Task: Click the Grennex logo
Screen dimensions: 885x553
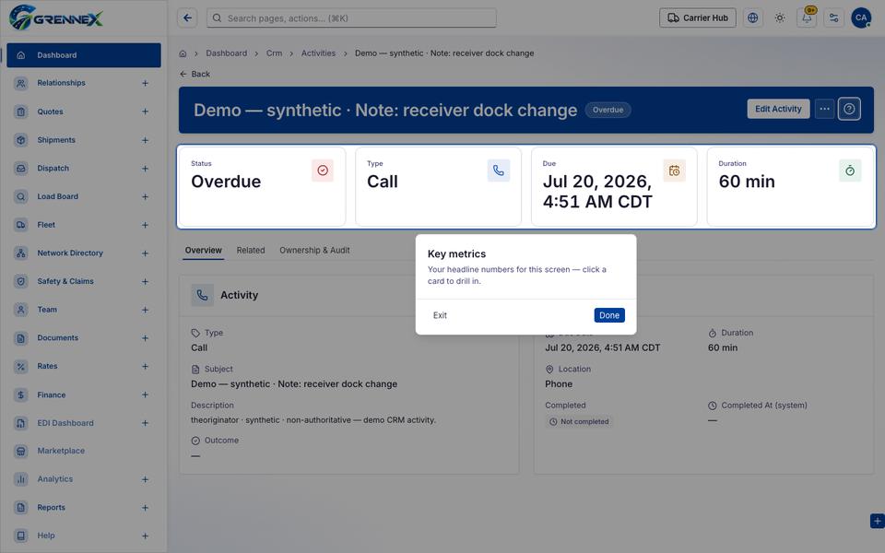Action: (x=56, y=18)
